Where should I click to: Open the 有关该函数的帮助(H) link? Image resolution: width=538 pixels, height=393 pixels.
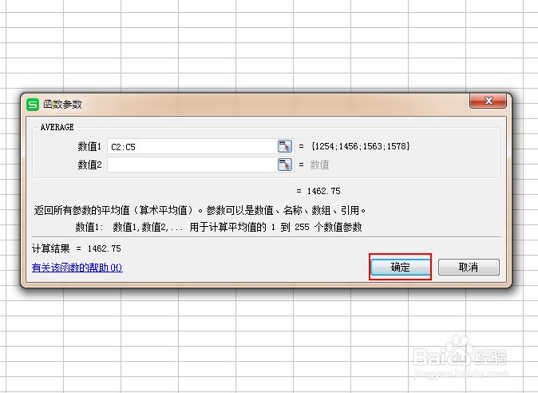[77, 268]
